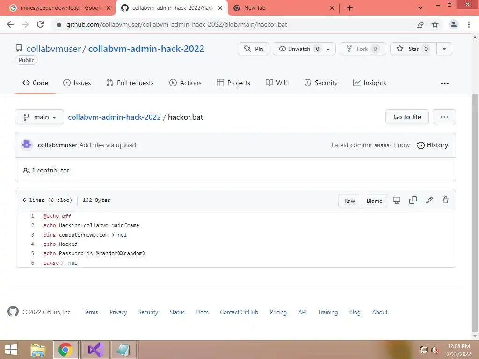479x359 pixels.
Task: Switch to the New Tab tab
Action: pyautogui.click(x=284, y=8)
